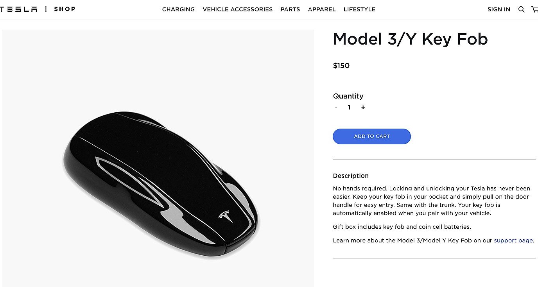The width and height of the screenshot is (538, 287).
Task: Open the Parts menu
Action: [x=290, y=9]
